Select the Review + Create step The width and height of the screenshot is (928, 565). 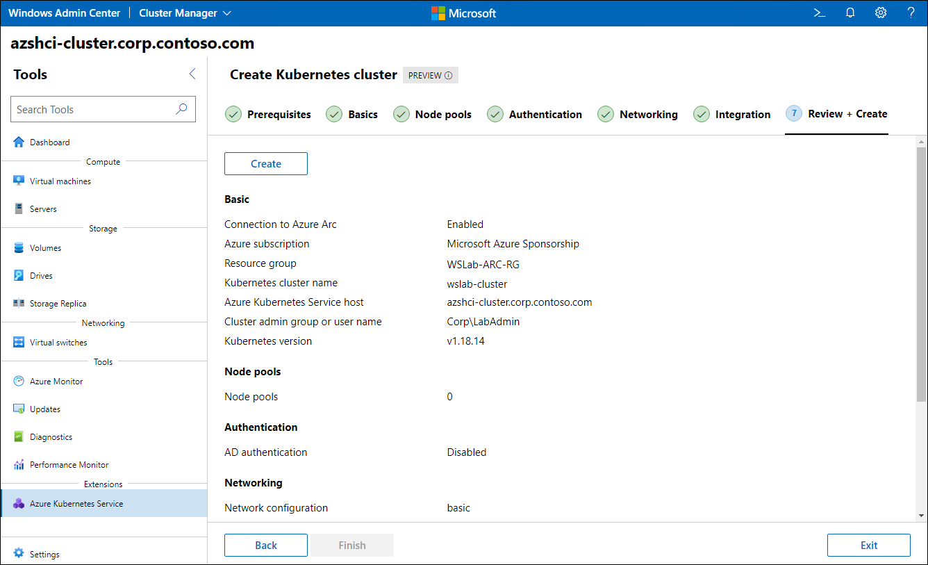pyautogui.click(x=836, y=114)
